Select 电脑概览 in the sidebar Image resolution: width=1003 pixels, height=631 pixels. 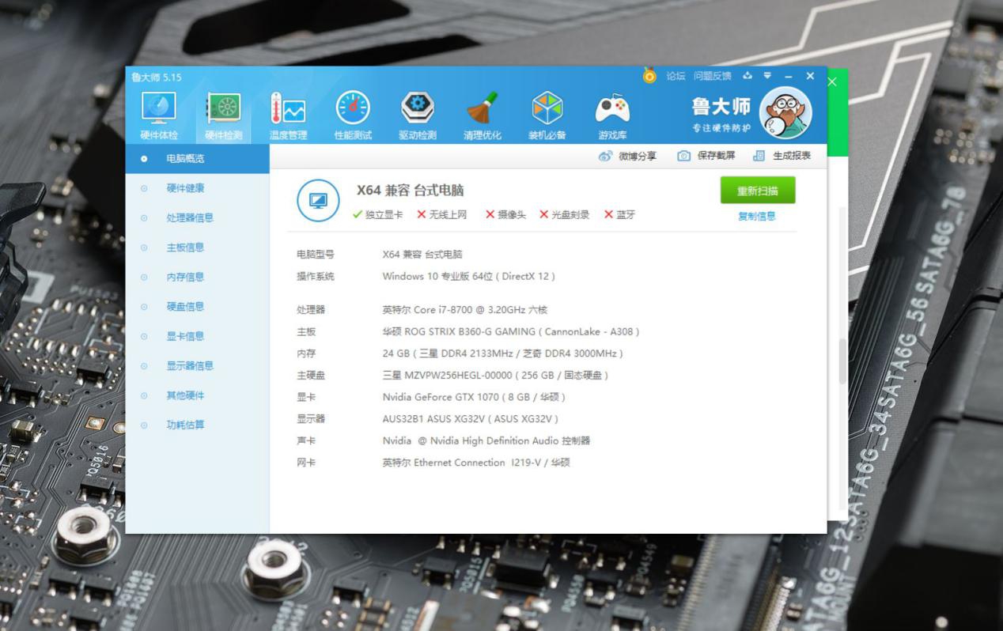coord(197,159)
